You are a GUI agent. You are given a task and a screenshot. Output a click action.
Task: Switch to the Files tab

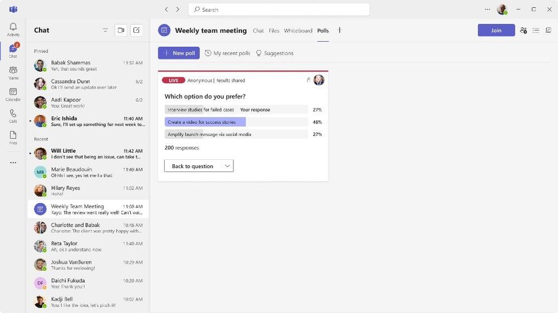[274, 31]
